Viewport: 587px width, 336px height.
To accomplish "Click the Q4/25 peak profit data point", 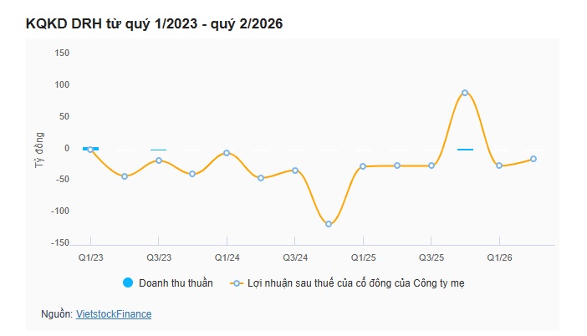I will pos(465,93).
